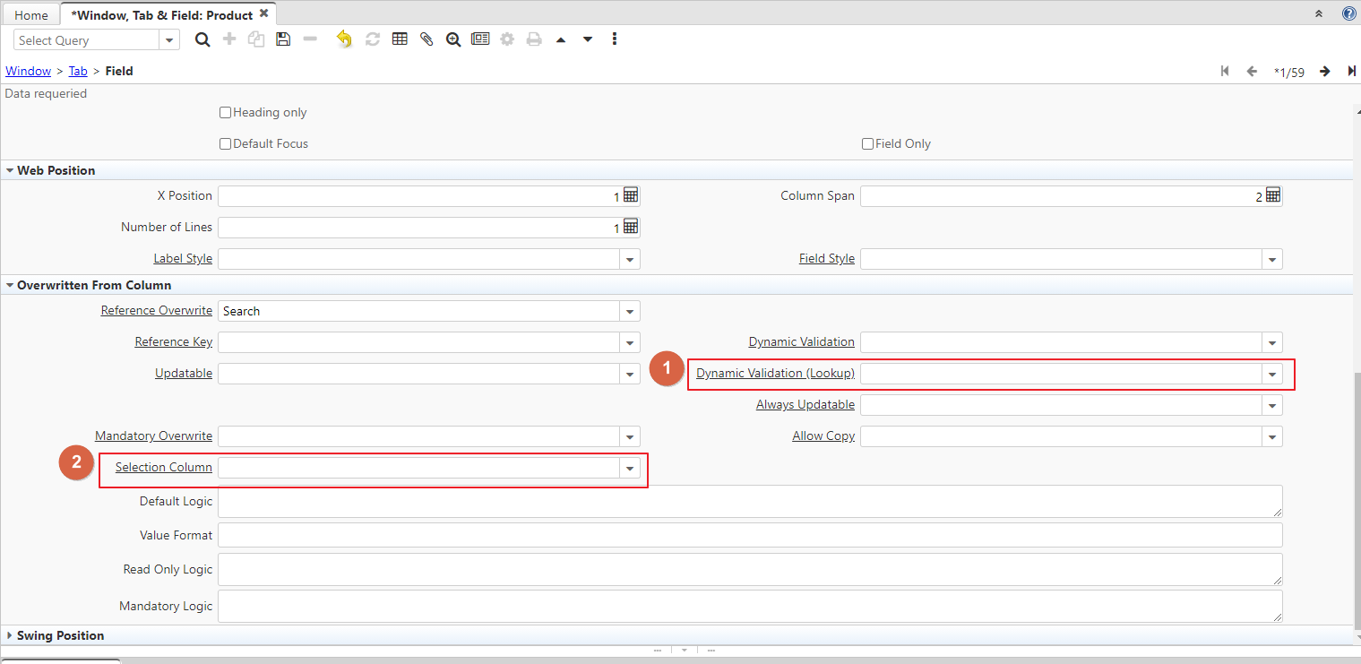Open attachments with the paperclip icon
This screenshot has width=1361, height=664.
[x=426, y=39]
